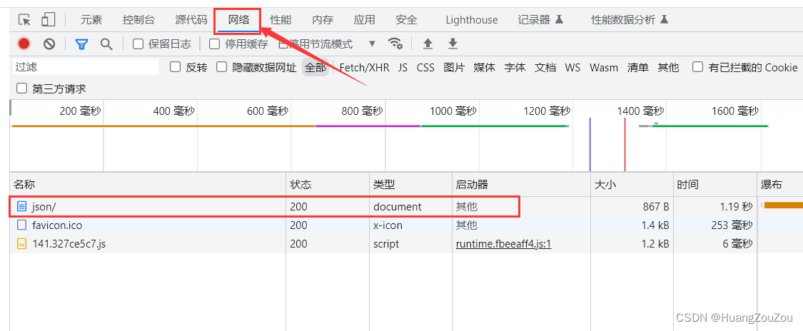This screenshot has width=803, height=331.
Task: Open the runtime.fbeeaff4.js:1 initiator link
Action: pyautogui.click(x=503, y=244)
